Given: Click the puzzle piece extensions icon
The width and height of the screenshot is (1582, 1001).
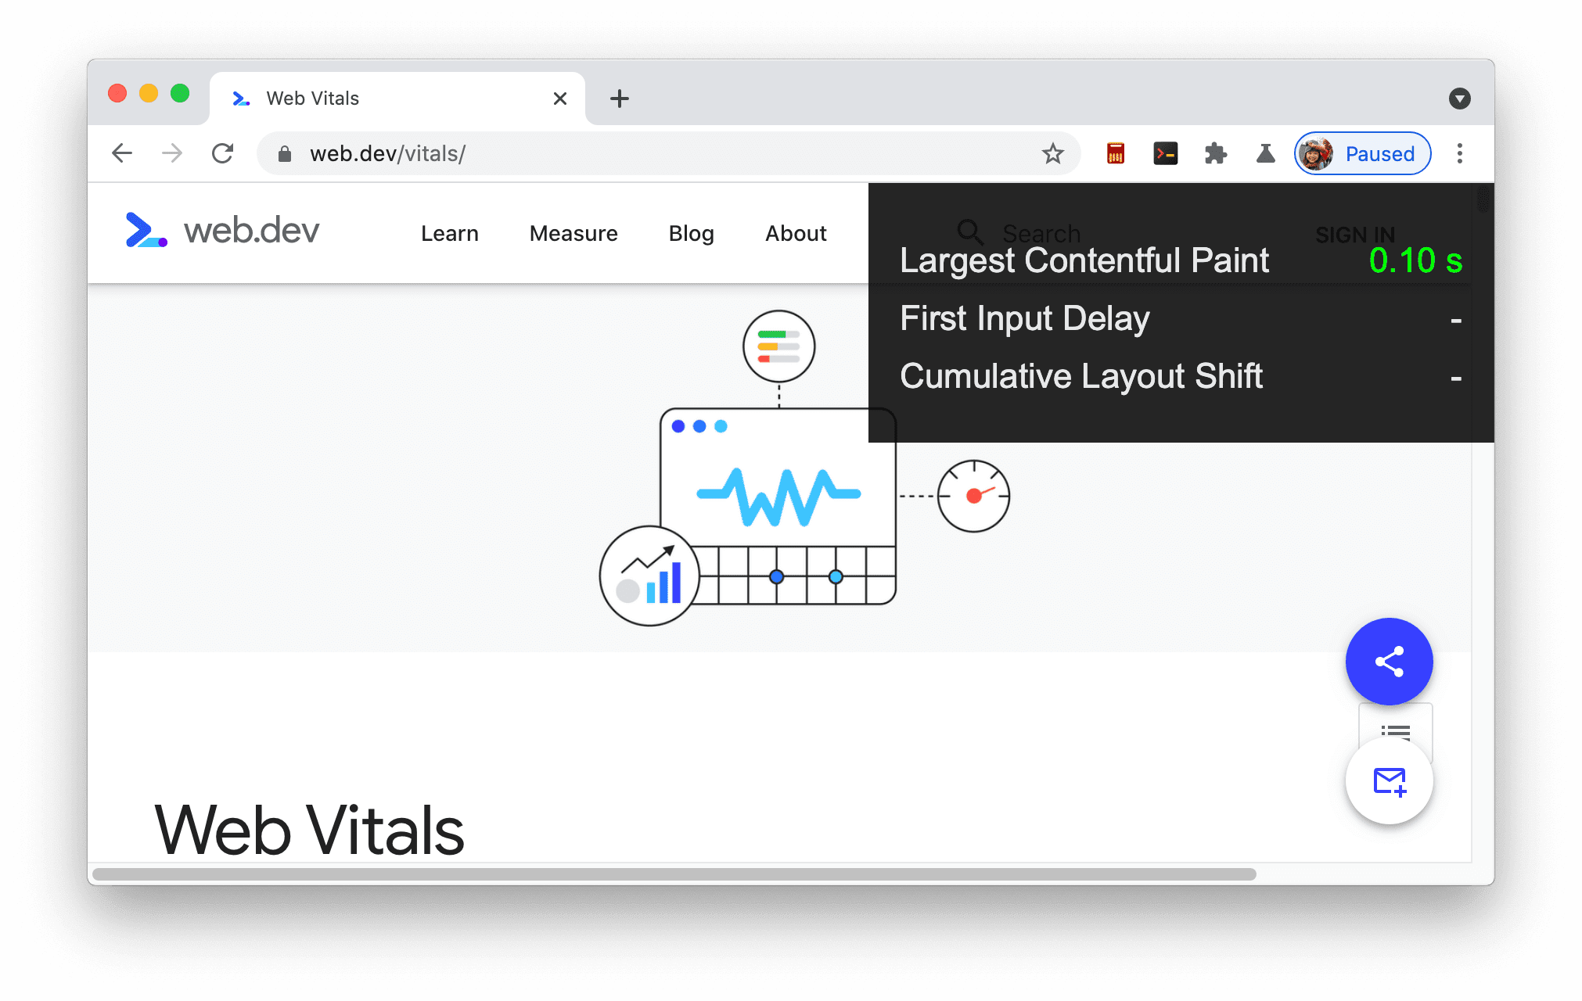Looking at the screenshot, I should 1217,153.
